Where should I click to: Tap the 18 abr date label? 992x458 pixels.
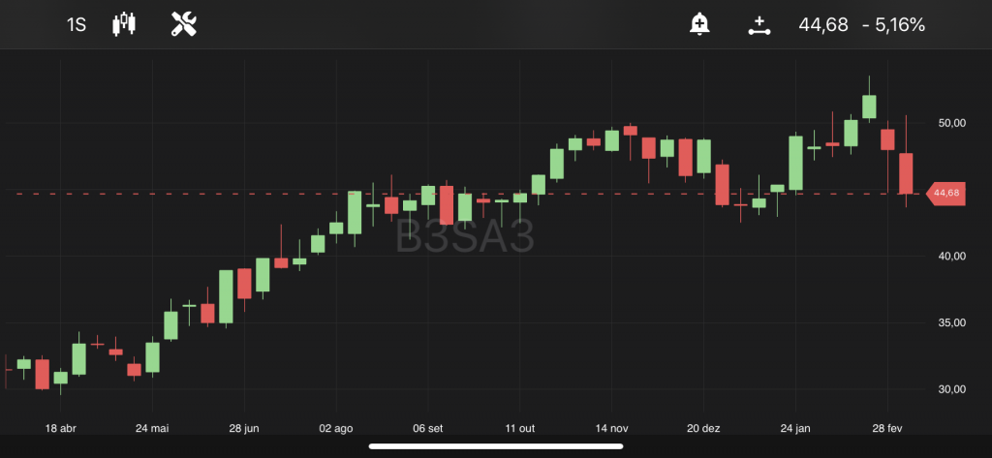pyautogui.click(x=61, y=428)
